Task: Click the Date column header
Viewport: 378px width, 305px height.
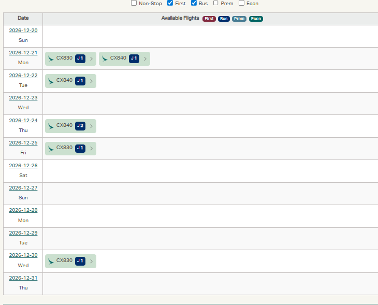Action: (x=23, y=18)
